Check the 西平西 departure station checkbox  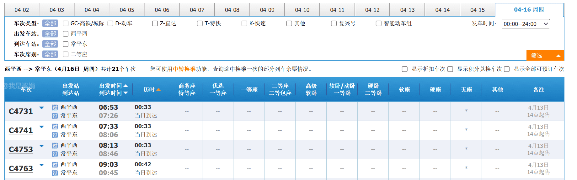coord(66,34)
